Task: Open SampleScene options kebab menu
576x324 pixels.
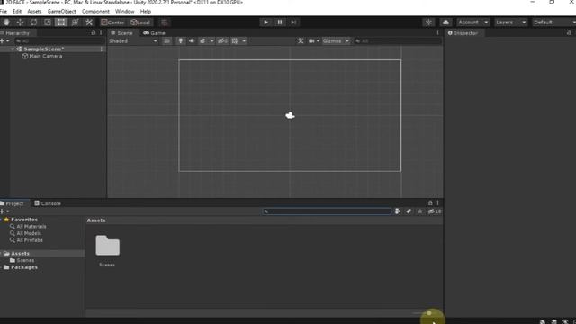Action: (102, 49)
